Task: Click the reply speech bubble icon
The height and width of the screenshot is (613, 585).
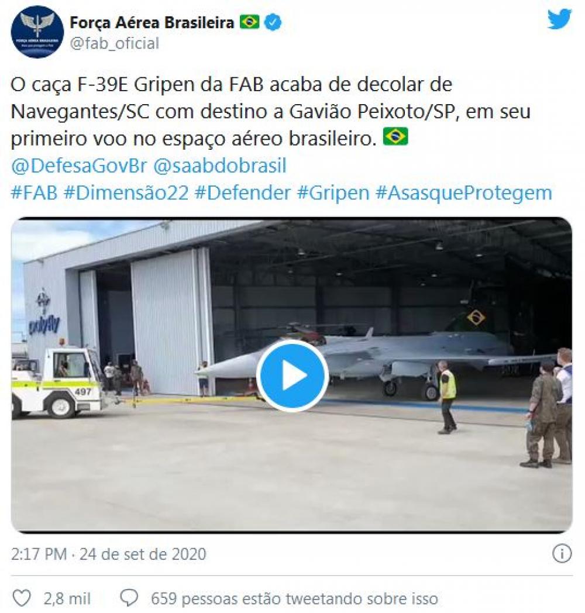Action: [129, 598]
